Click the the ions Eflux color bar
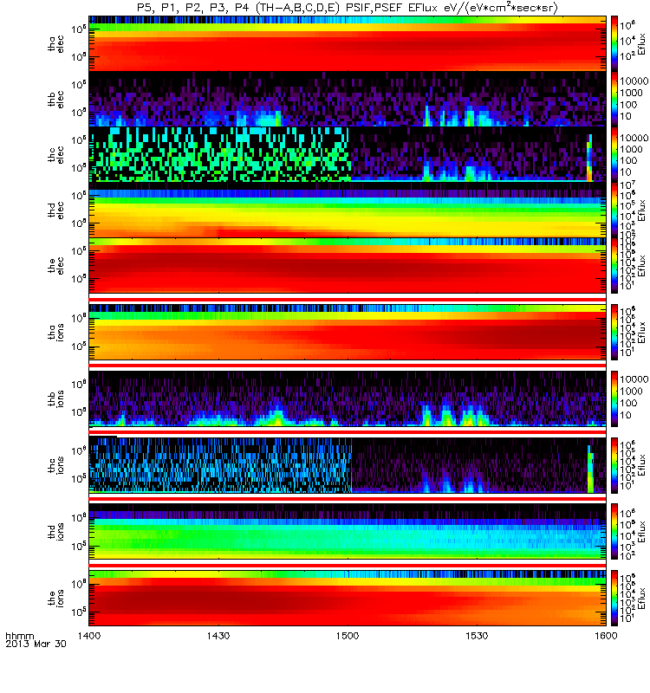Image resolution: width=650 pixels, height=693 pixels. [614, 598]
